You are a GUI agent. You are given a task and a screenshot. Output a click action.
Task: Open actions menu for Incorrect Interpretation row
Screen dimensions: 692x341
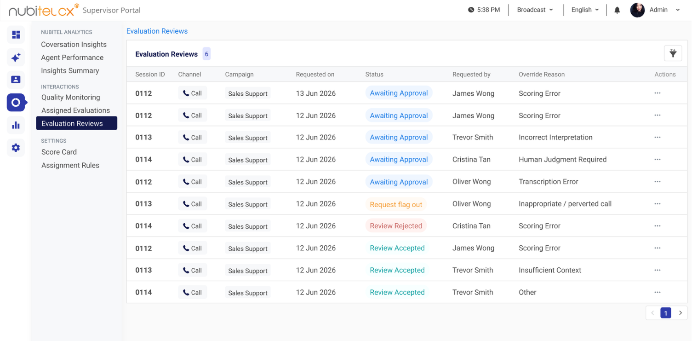[x=658, y=137]
